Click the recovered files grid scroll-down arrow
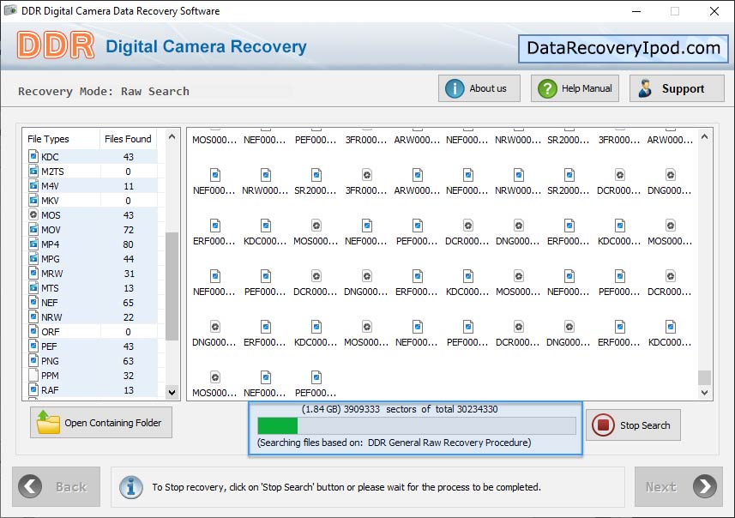The width and height of the screenshot is (735, 518). pos(704,393)
